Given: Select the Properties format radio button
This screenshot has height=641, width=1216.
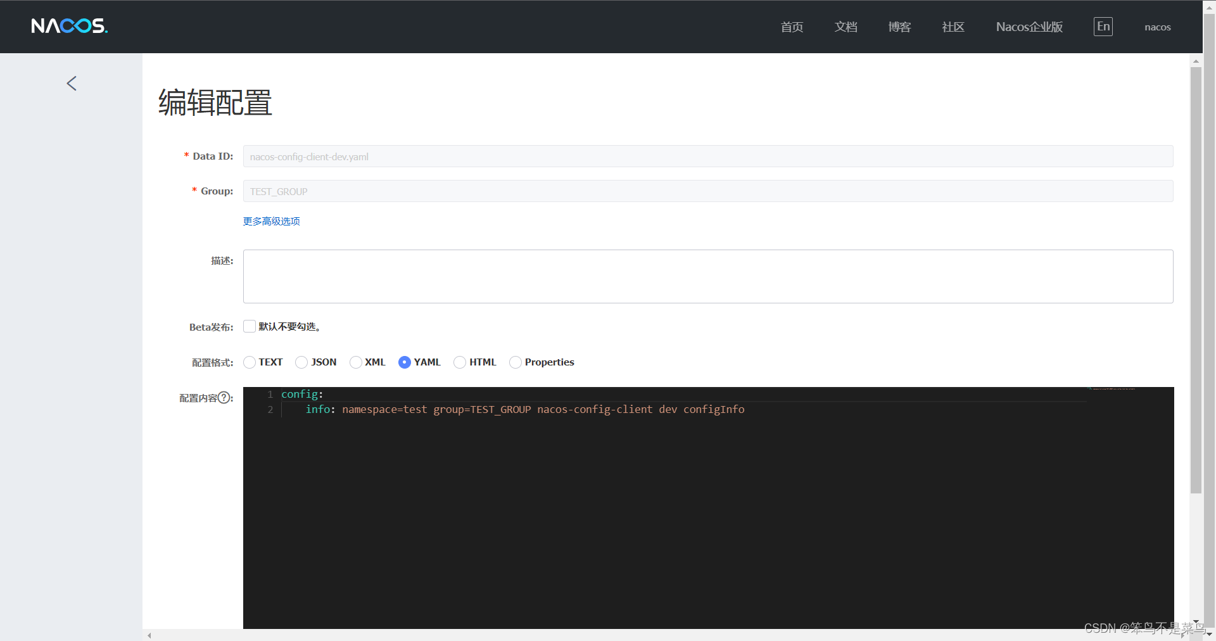Looking at the screenshot, I should tap(516, 362).
